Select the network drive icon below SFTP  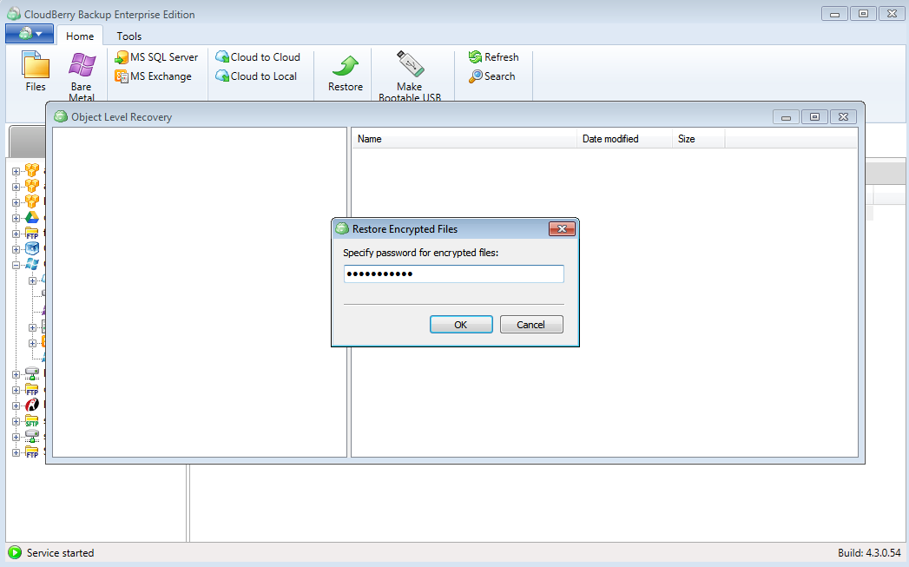[32, 437]
